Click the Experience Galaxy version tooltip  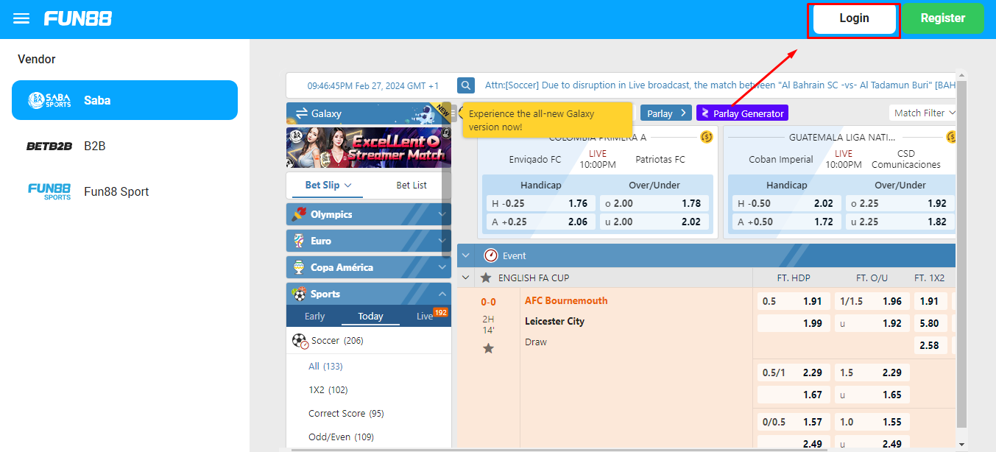(548, 121)
